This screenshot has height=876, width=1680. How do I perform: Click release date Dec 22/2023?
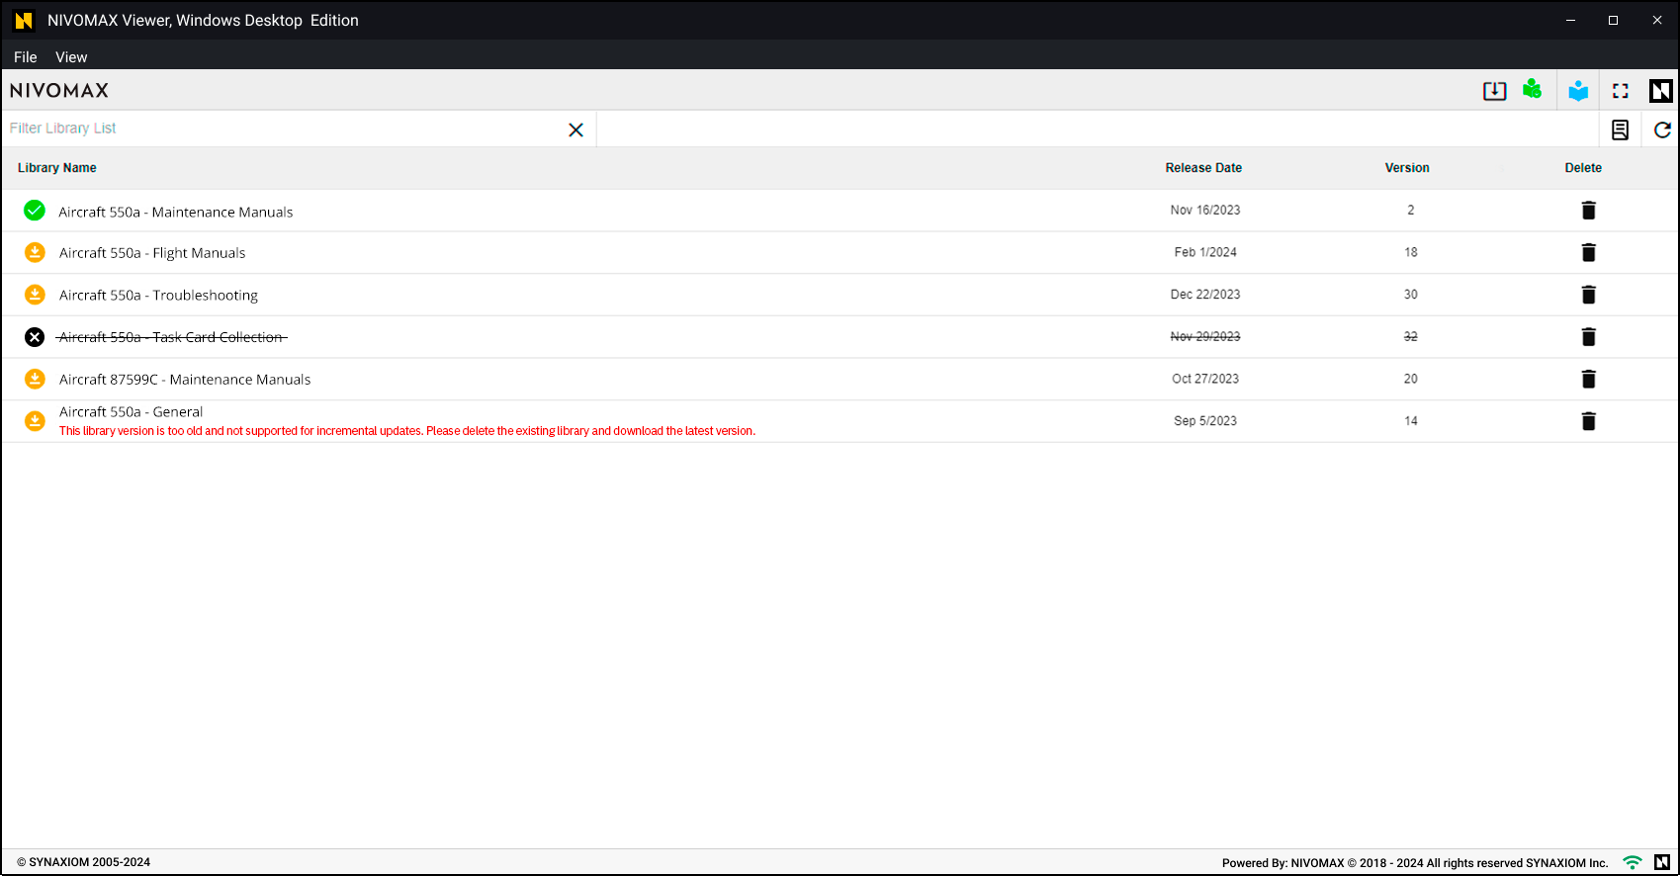(1205, 295)
